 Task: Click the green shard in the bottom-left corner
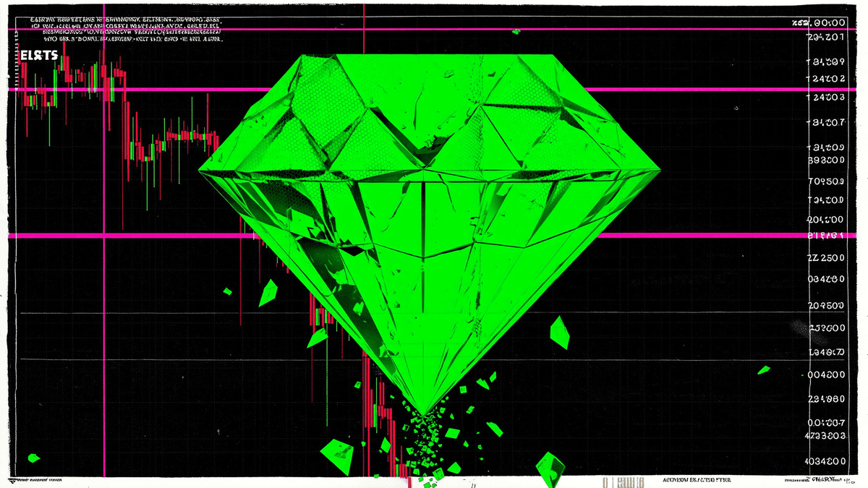point(33,458)
